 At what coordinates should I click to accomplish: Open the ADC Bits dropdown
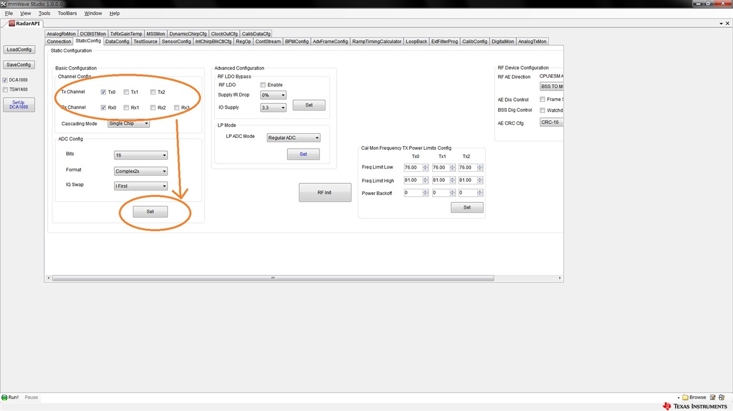141,155
